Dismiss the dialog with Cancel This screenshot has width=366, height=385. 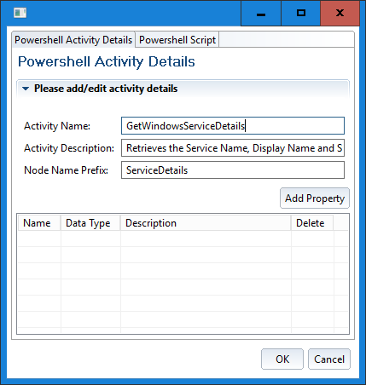[x=329, y=359]
